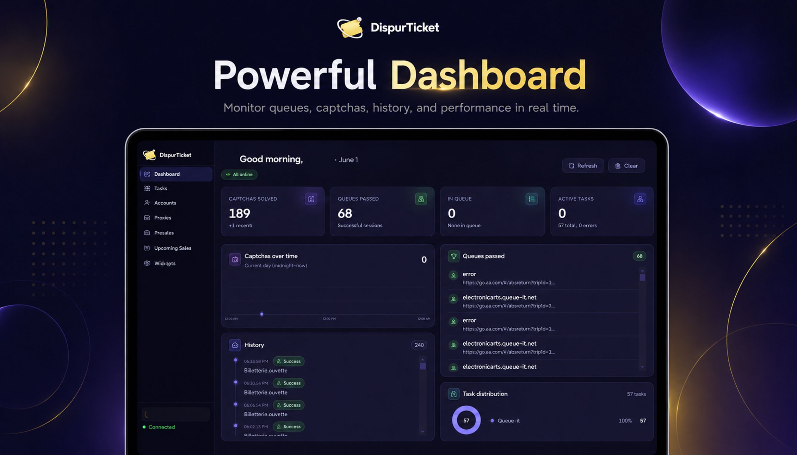Click the 12:00 PM chart axis label
Viewport: 797px width, 455px height.
pyautogui.click(x=329, y=319)
